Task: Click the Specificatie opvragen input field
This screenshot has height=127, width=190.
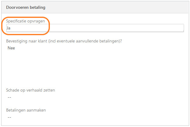Action: (95, 28)
